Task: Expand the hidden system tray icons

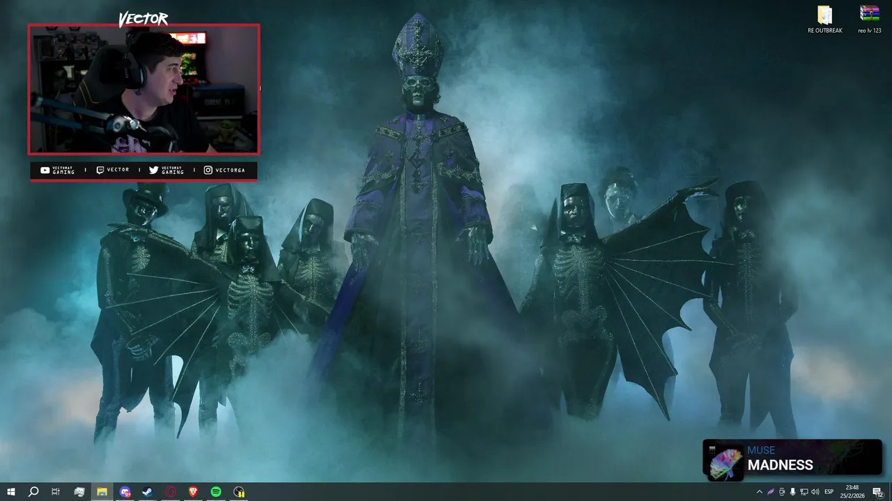Action: click(759, 492)
